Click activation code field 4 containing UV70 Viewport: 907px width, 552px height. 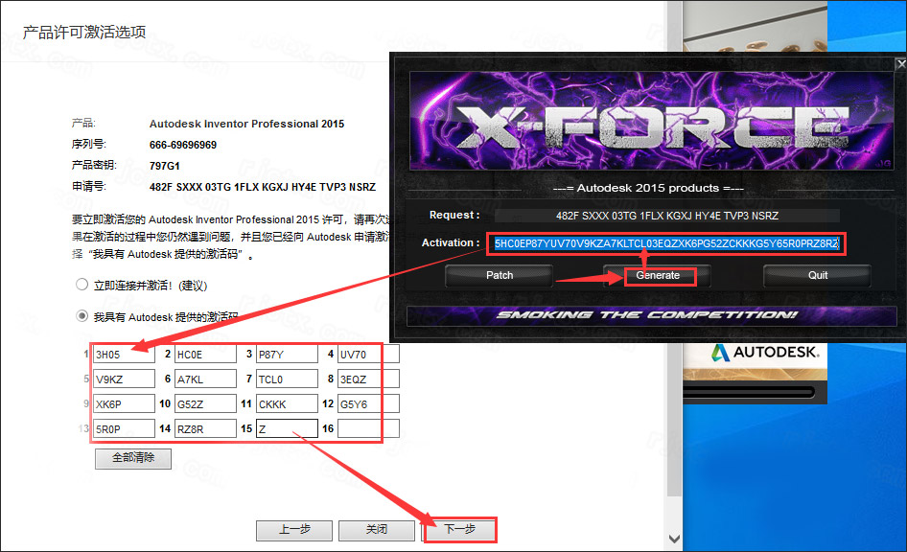pyautogui.click(x=368, y=355)
